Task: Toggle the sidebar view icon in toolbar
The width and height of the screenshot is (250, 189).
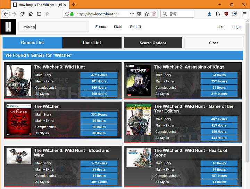Action: pyautogui.click(x=39, y=14)
